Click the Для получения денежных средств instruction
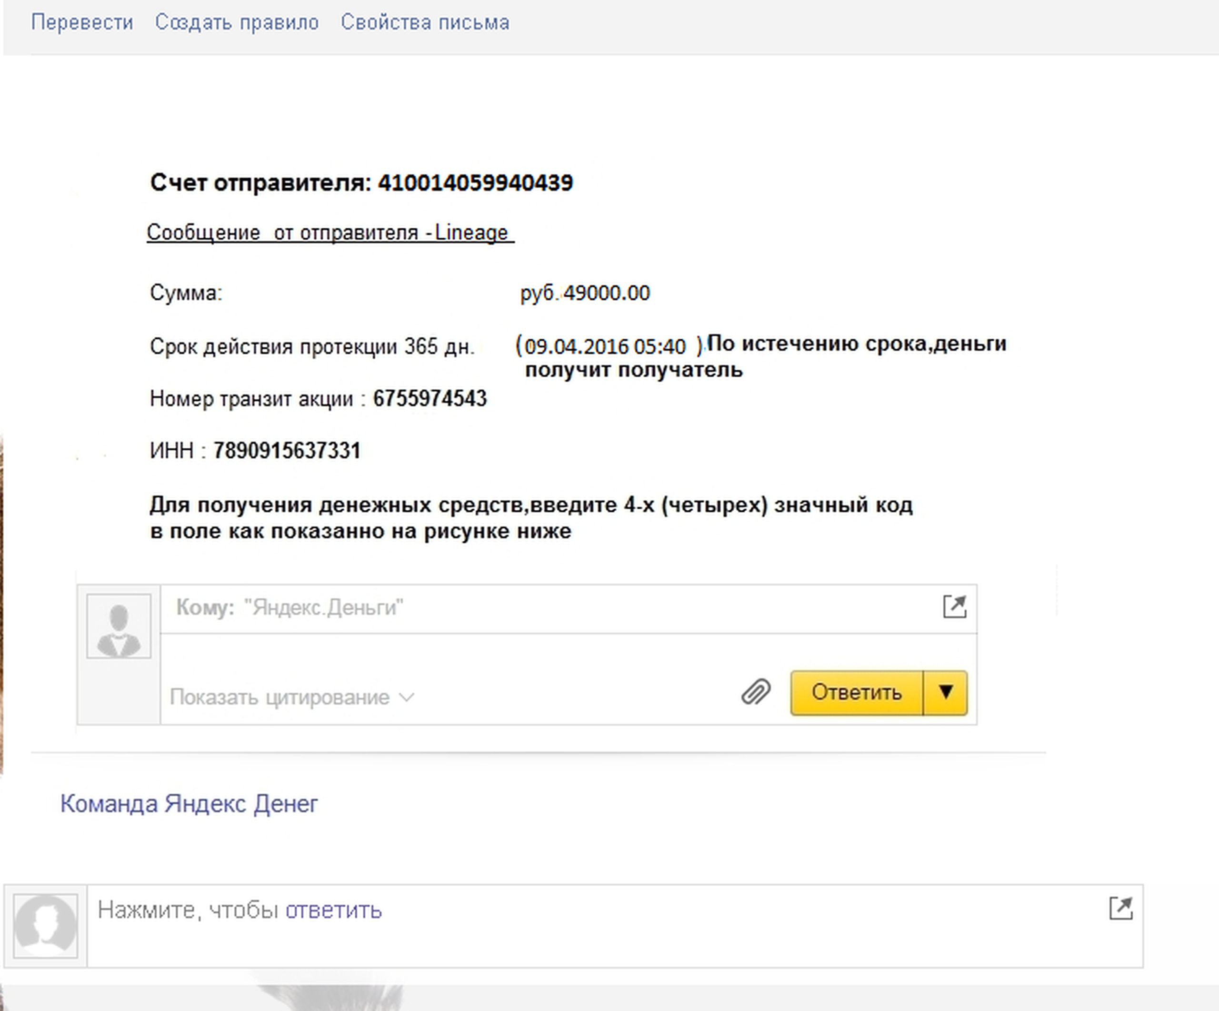Viewport: 1219px width, 1011px height. point(531,517)
